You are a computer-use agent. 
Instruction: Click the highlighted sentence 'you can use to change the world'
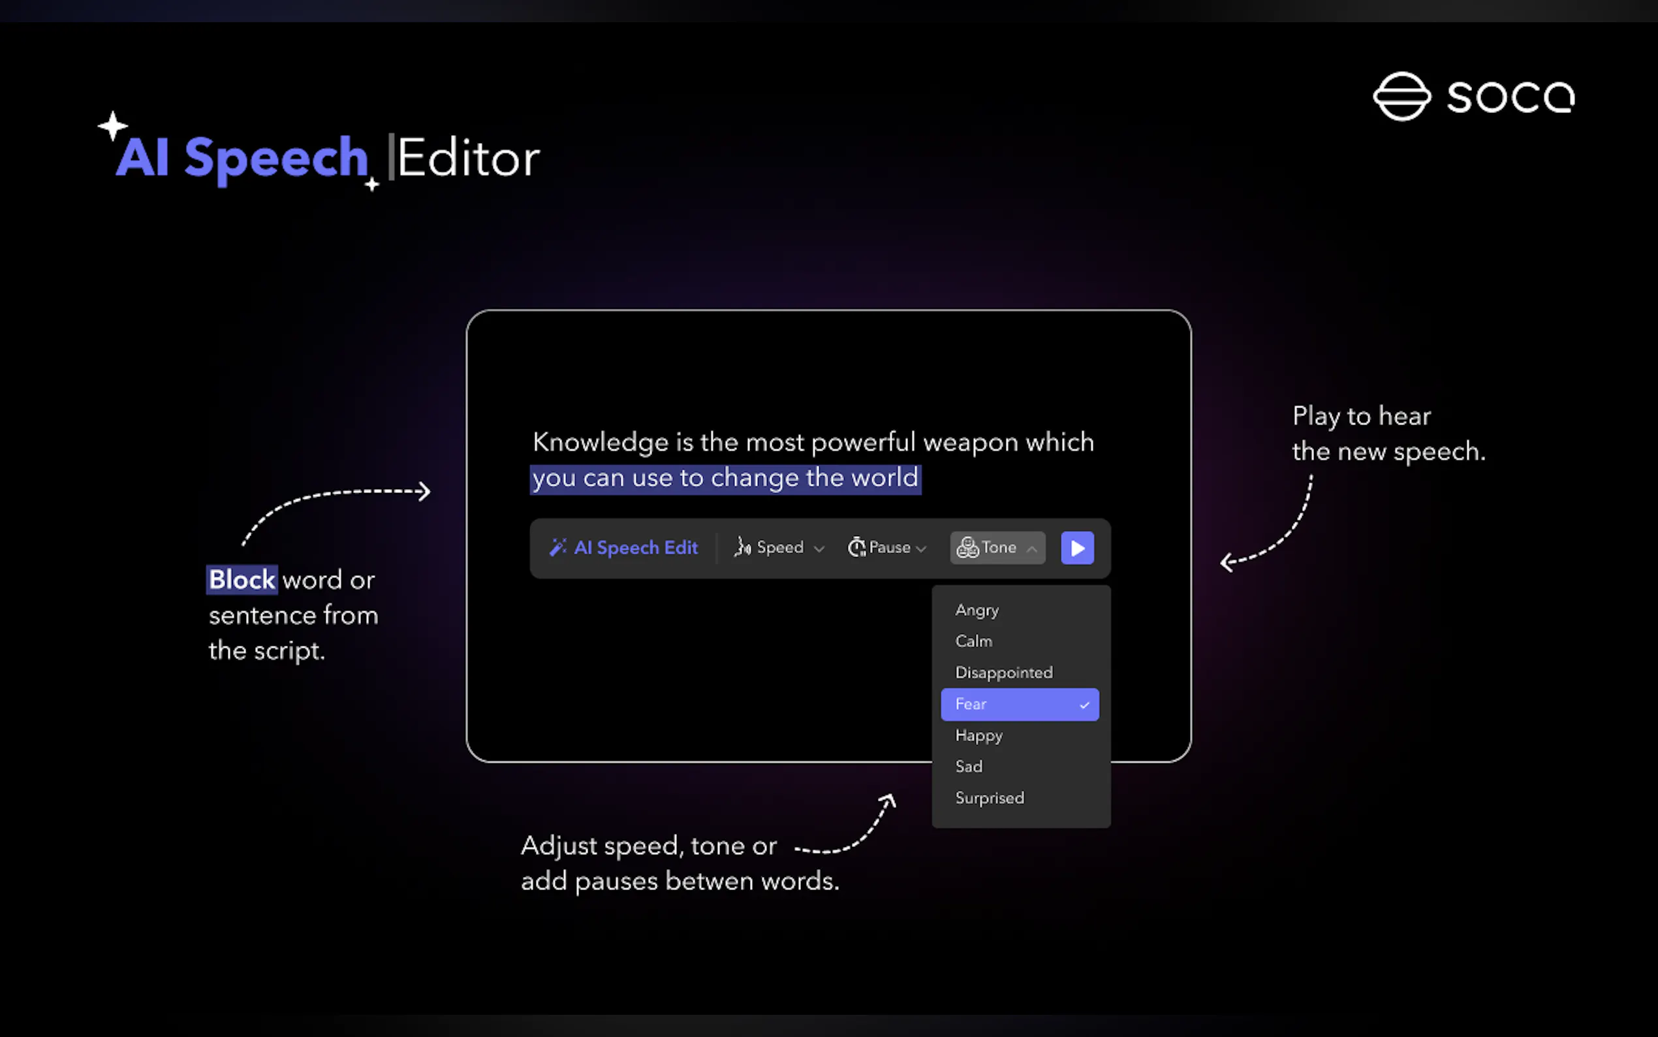point(725,477)
